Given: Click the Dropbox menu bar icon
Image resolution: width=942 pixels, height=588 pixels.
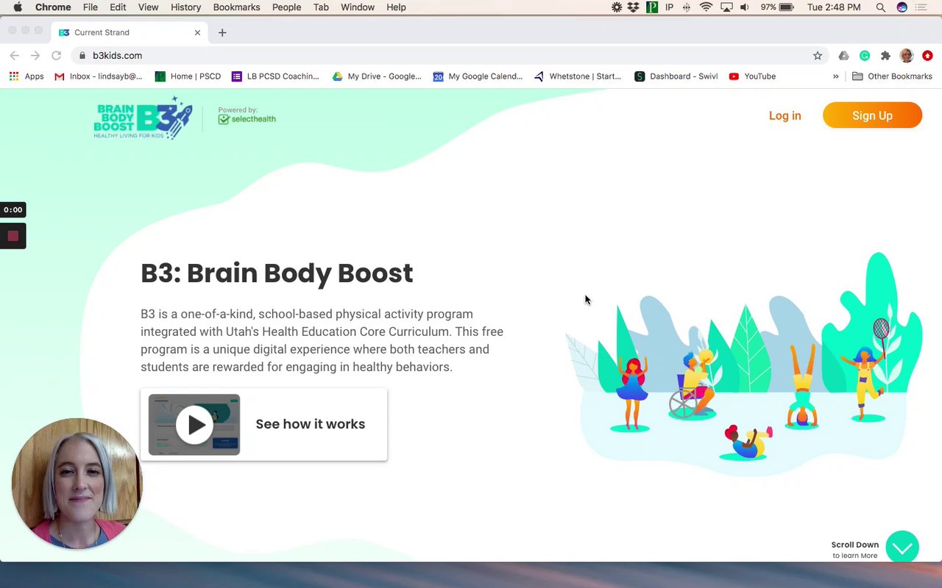Looking at the screenshot, I should (x=634, y=7).
